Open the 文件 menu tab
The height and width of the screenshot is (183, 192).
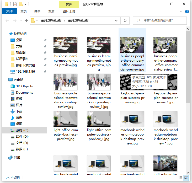pyautogui.click(x=9, y=11)
